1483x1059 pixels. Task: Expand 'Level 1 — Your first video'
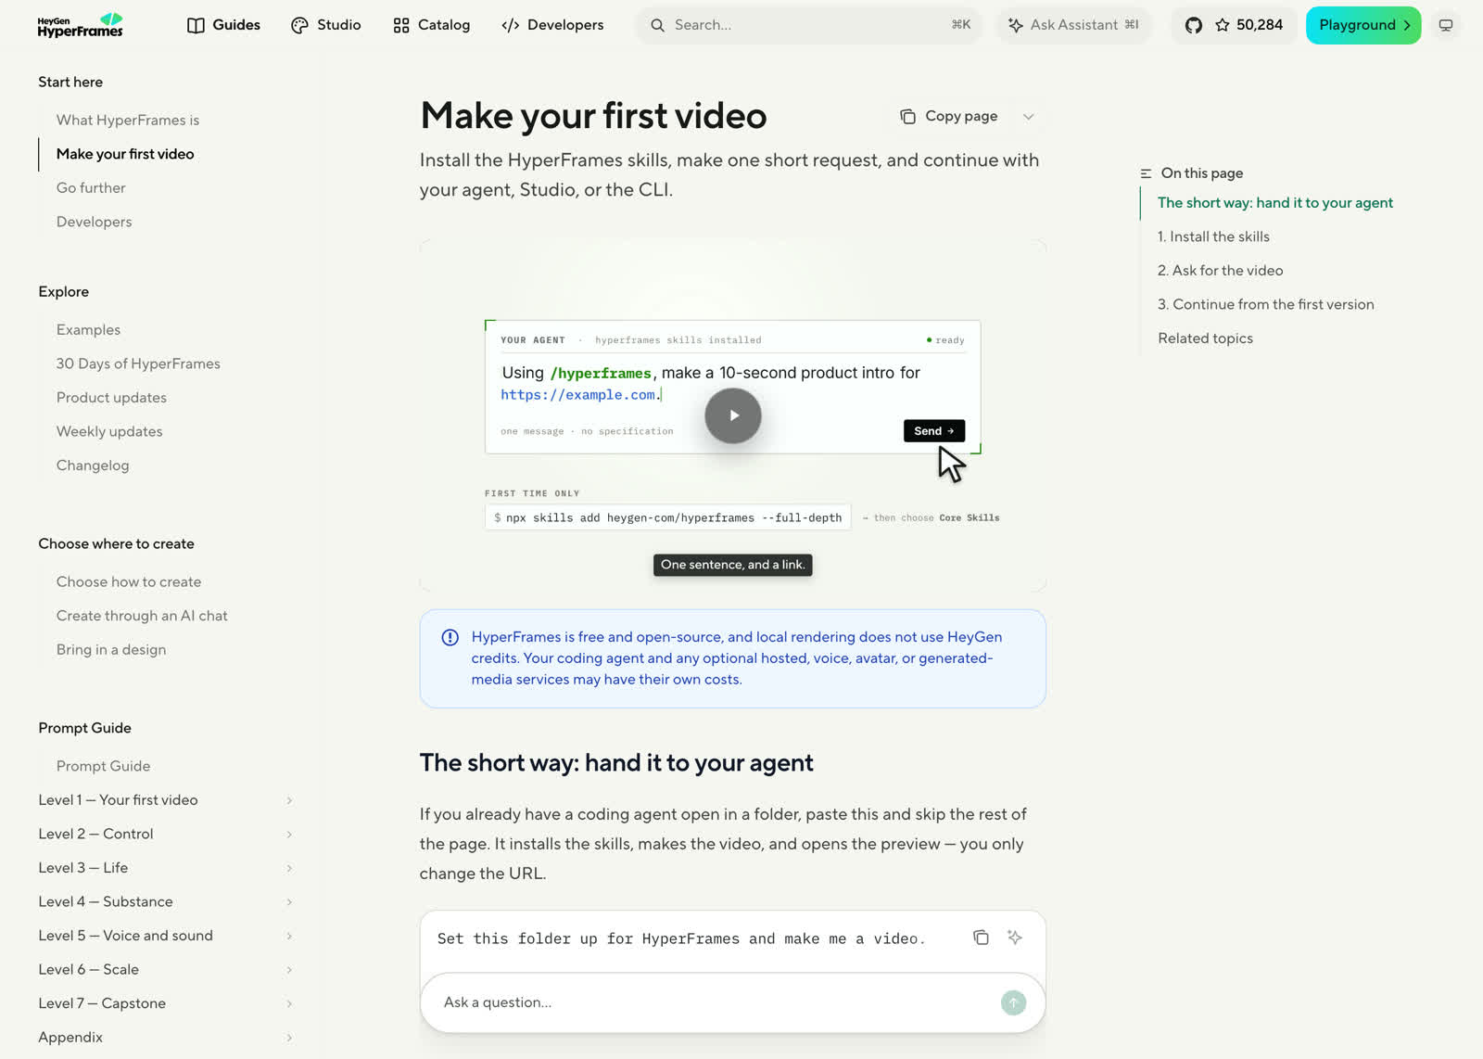tap(166, 800)
